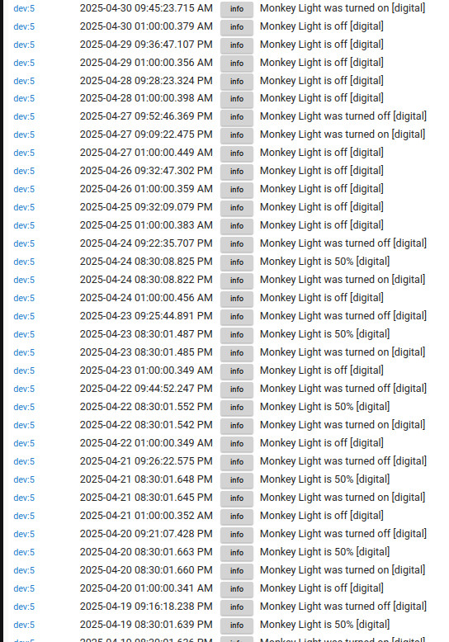The height and width of the screenshot is (642, 449).
Task: Open dev:5 link for 2025-04-21 08:30:01.648 PM
Action: point(24,479)
